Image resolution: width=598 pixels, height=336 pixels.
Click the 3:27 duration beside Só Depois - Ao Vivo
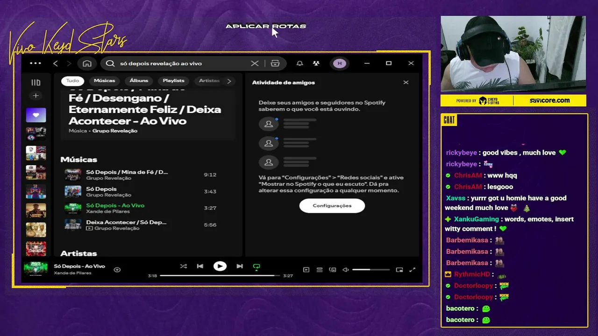(210, 208)
